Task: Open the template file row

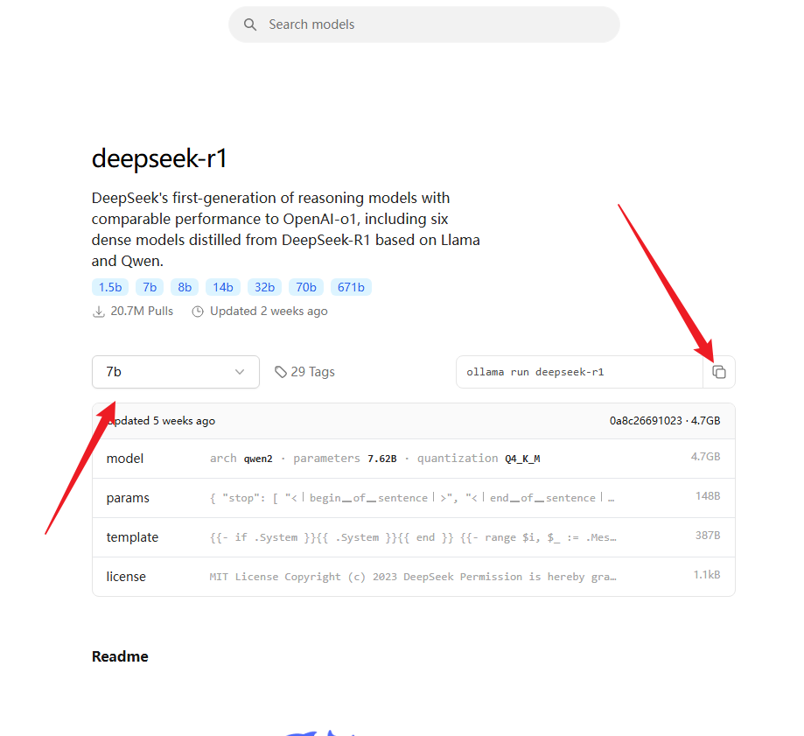Action: click(413, 537)
